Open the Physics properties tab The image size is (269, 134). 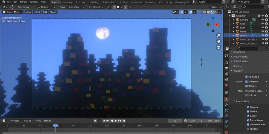227,116
